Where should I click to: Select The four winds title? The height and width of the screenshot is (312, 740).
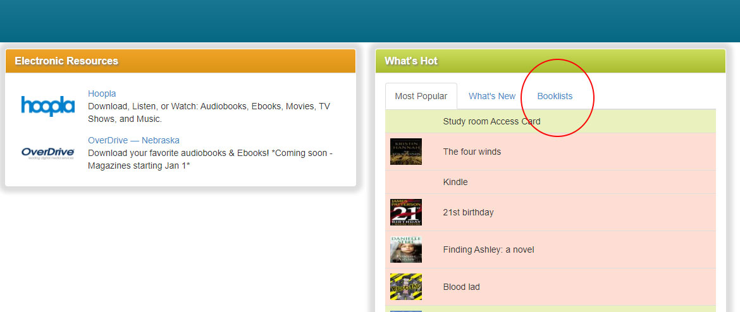(x=472, y=152)
